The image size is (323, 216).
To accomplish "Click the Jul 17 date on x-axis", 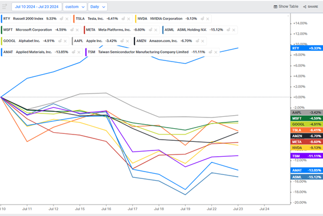I will [133, 209].
